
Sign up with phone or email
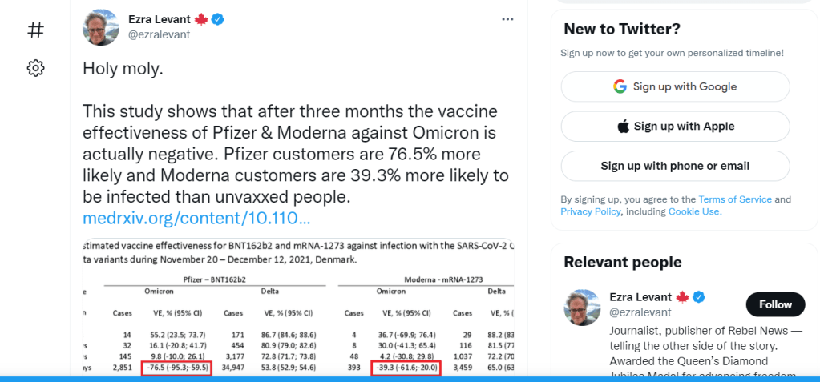675,166
